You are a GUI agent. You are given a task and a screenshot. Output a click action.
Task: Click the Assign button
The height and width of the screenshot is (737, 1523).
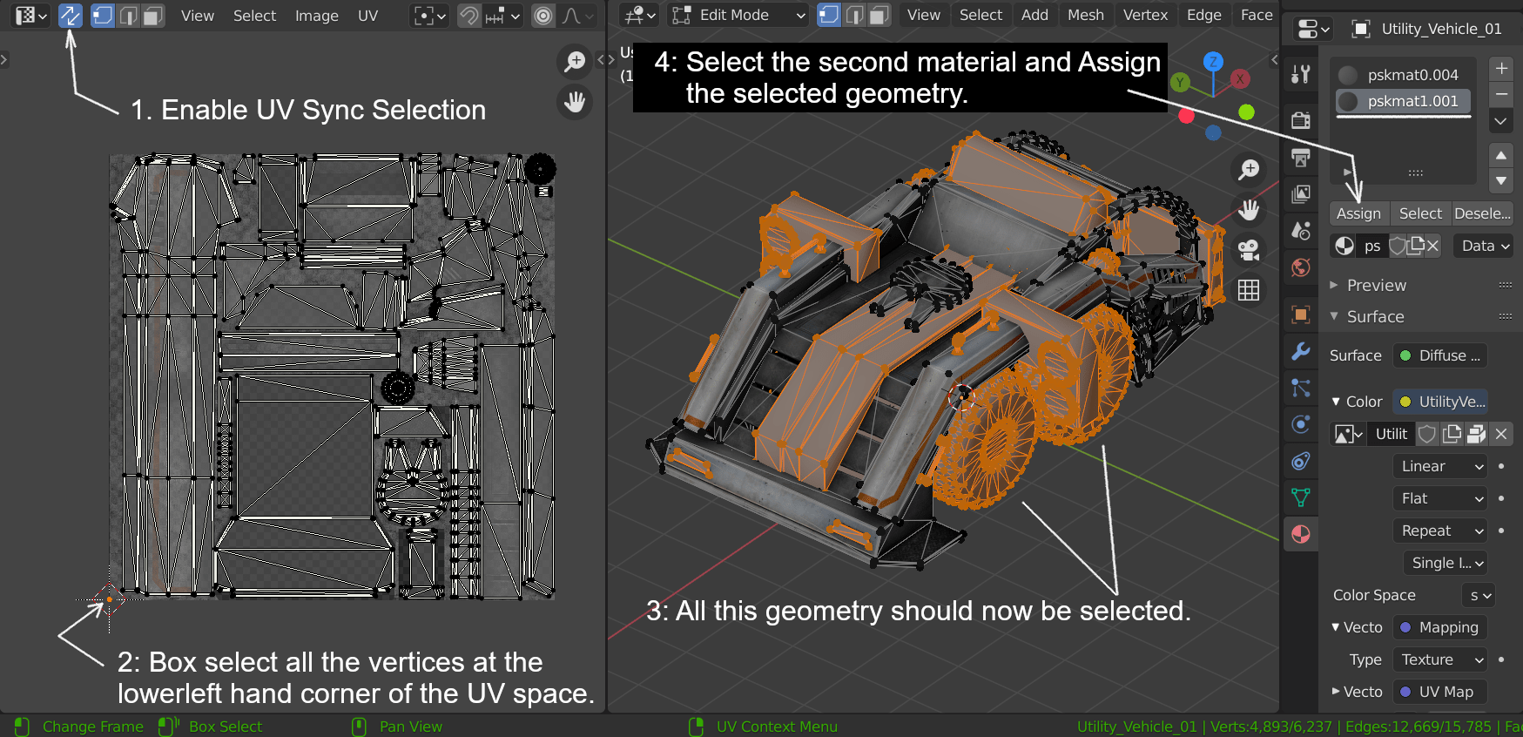1358,213
